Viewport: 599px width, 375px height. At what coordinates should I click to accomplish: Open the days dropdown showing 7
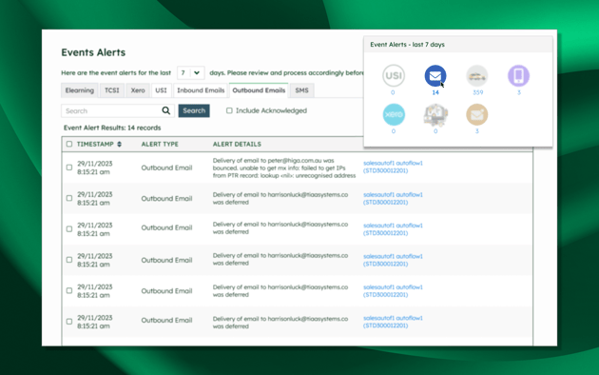click(190, 72)
